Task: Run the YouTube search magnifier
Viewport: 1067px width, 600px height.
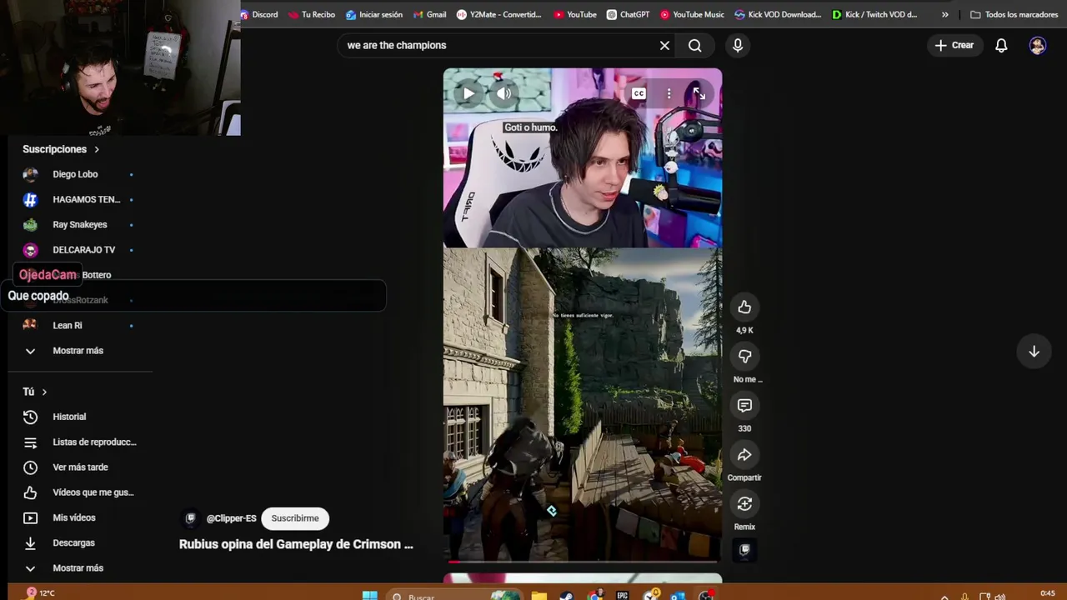Action: 695,45
